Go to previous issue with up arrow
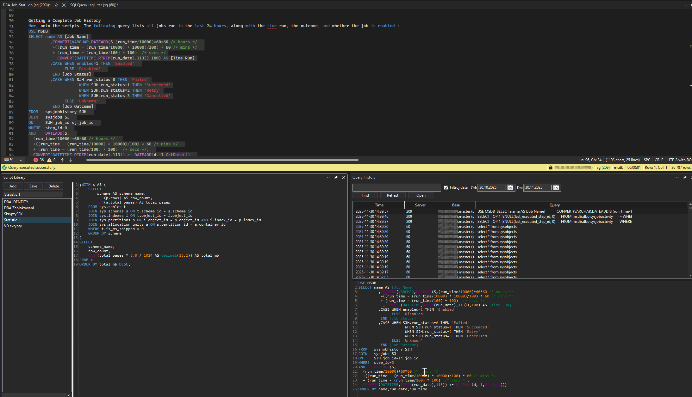The width and height of the screenshot is (692, 397). (63, 160)
